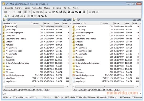Click the Forward arrow in toolbar

[14, 12]
